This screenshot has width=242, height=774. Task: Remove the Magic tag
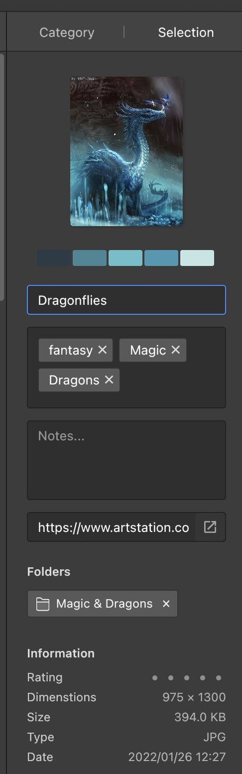[x=176, y=350]
